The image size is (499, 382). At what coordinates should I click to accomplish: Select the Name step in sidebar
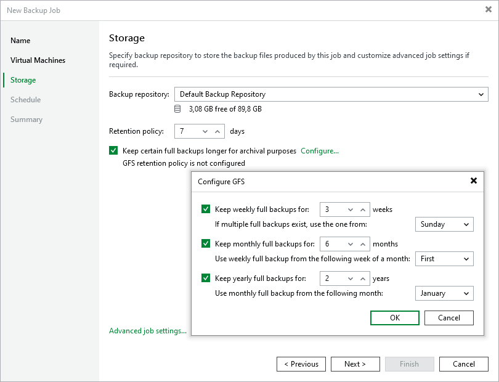(20, 40)
